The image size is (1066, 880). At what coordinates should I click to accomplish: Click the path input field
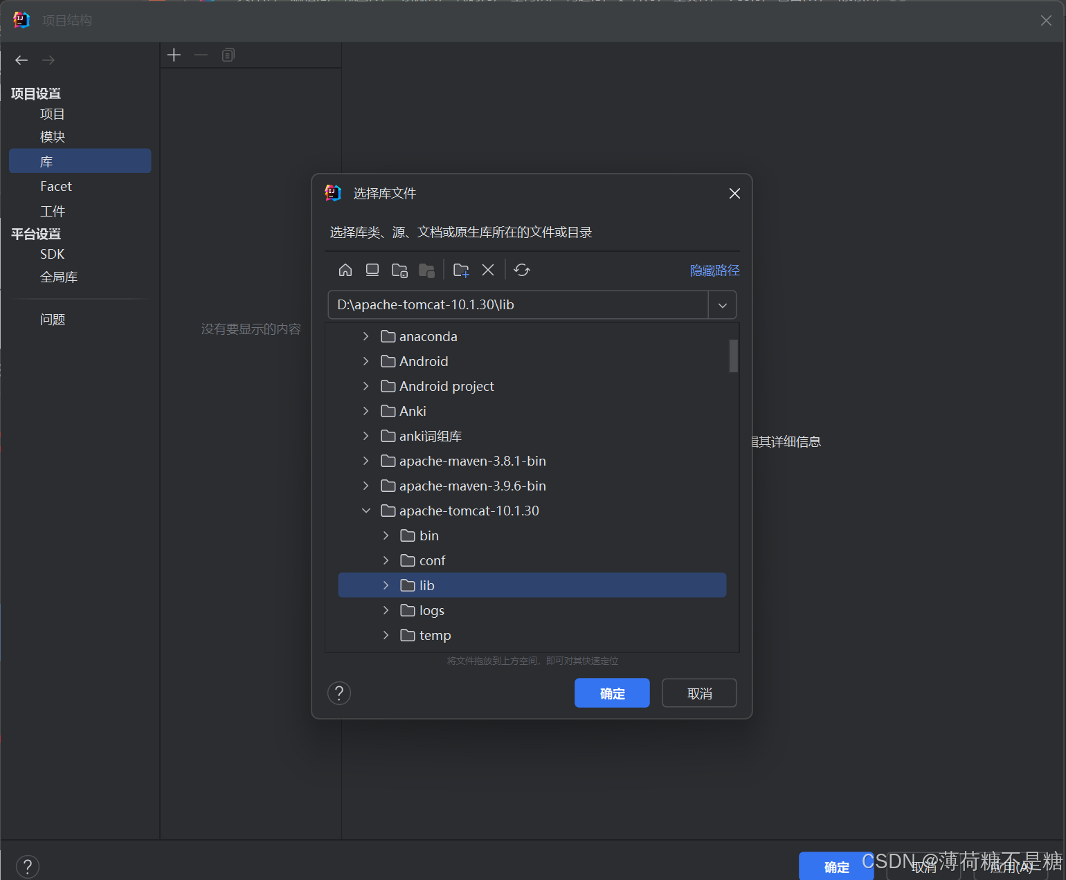pyautogui.click(x=518, y=305)
